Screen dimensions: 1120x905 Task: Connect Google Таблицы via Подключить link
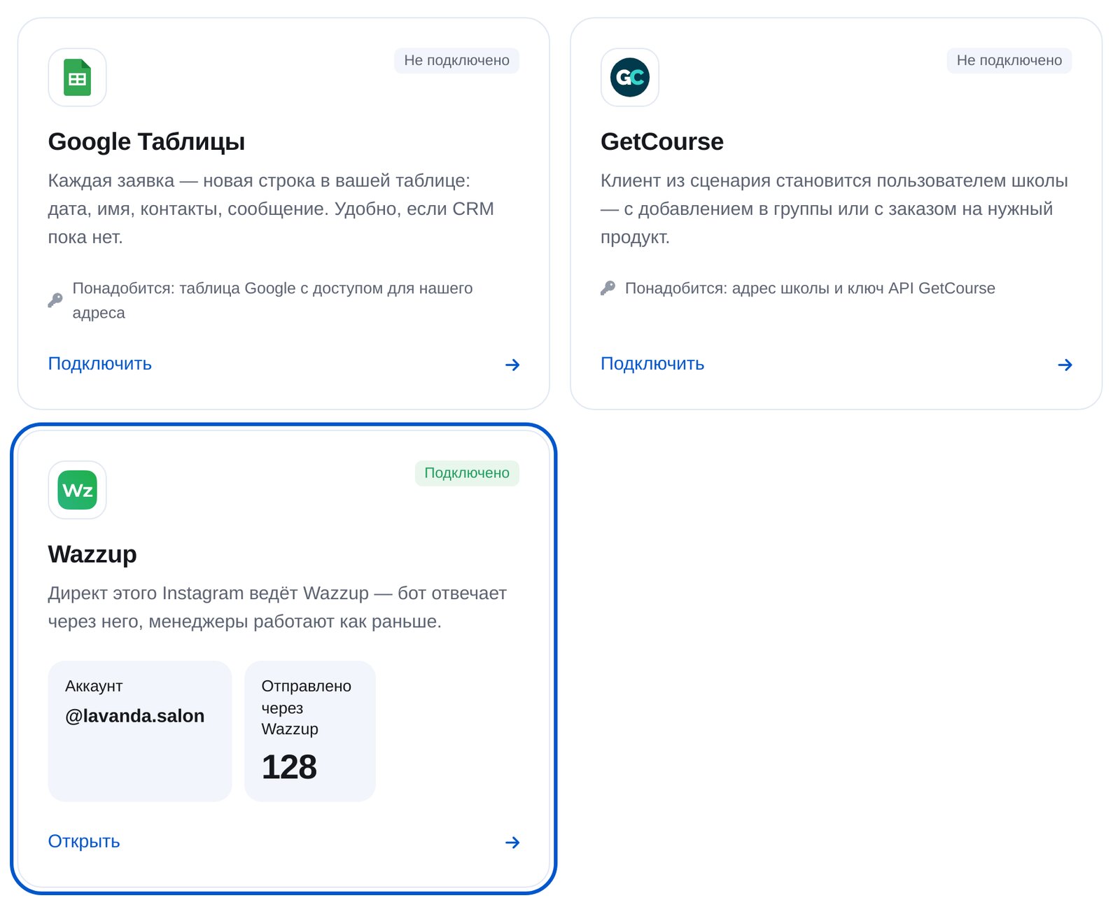coord(100,364)
